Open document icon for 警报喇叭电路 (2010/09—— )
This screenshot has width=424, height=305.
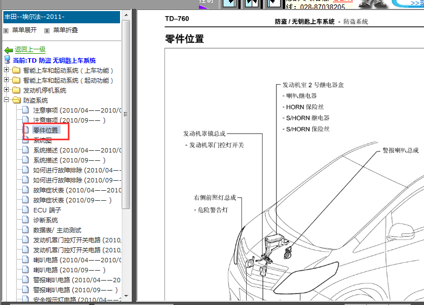click(x=26, y=289)
